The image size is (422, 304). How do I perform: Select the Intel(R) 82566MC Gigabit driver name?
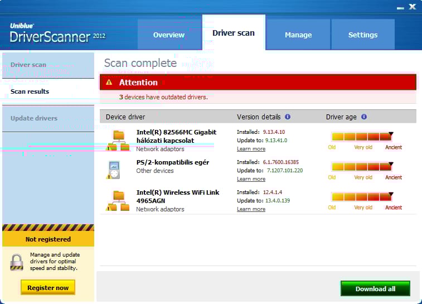tap(176, 136)
